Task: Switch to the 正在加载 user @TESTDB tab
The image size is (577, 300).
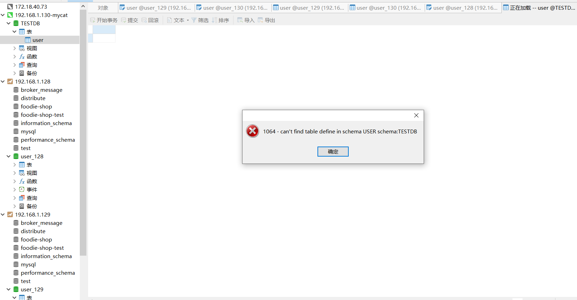Action: [x=539, y=8]
